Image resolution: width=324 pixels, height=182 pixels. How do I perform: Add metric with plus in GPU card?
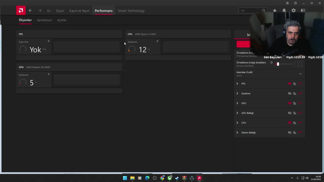pos(49,74)
